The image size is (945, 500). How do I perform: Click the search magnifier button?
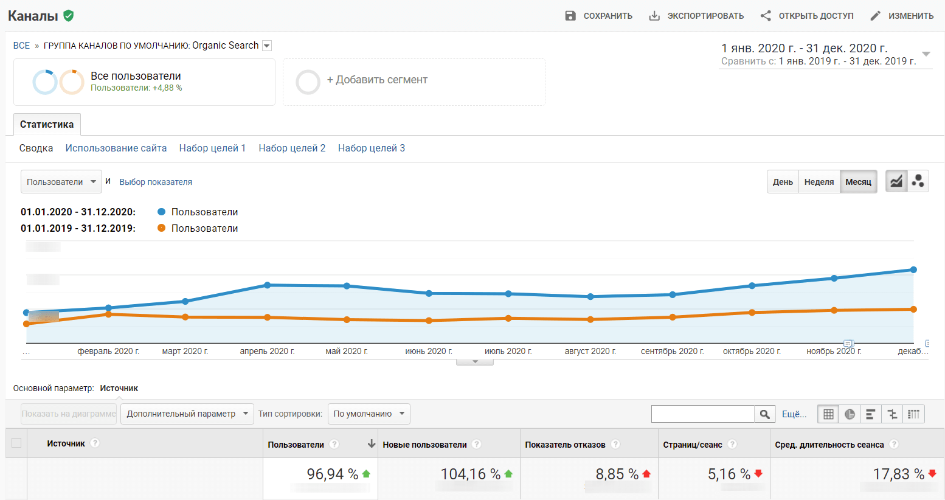coord(764,414)
